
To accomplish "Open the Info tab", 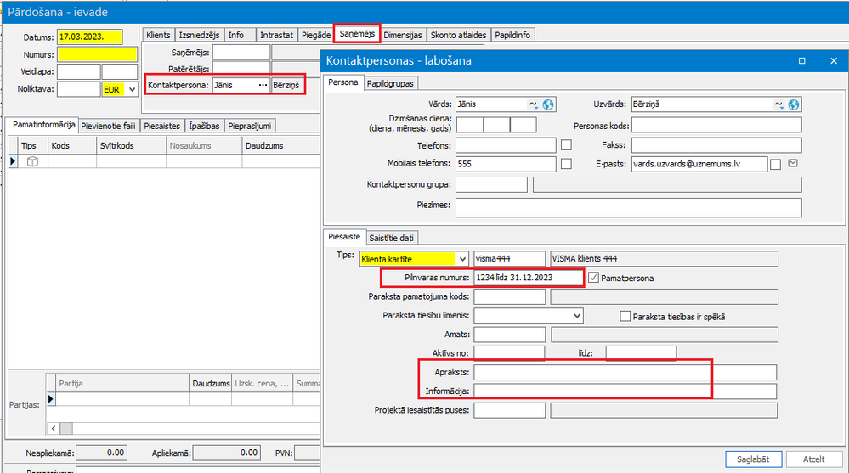I will [x=236, y=35].
